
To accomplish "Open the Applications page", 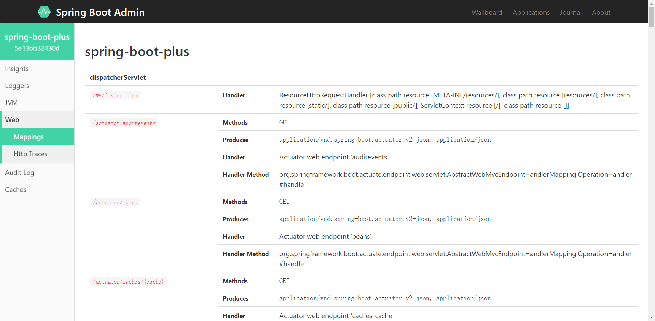I will 531,12.
